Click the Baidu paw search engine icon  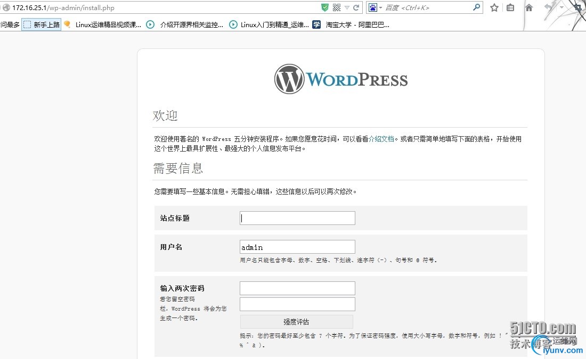(372, 7)
